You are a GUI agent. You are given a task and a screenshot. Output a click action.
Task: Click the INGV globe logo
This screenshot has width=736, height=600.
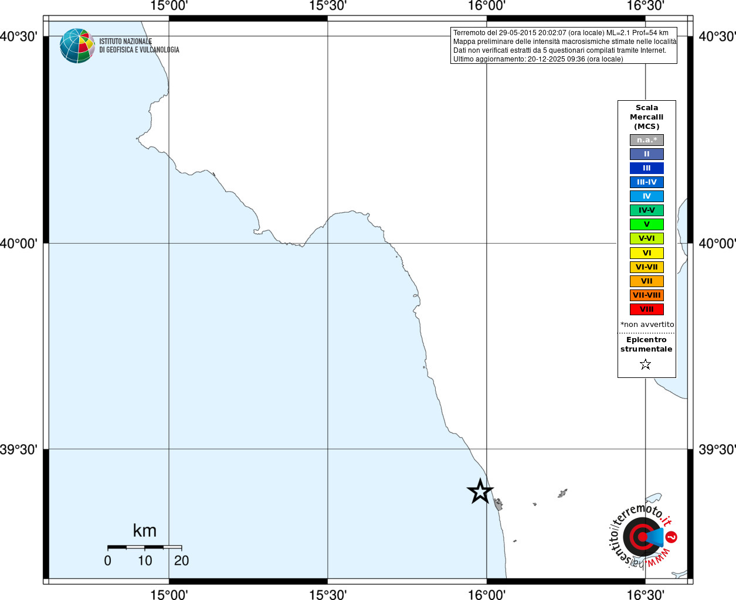click(77, 46)
